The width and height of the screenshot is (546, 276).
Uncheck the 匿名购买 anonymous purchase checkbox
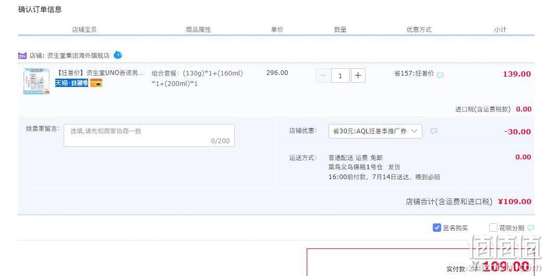pyautogui.click(x=436, y=228)
